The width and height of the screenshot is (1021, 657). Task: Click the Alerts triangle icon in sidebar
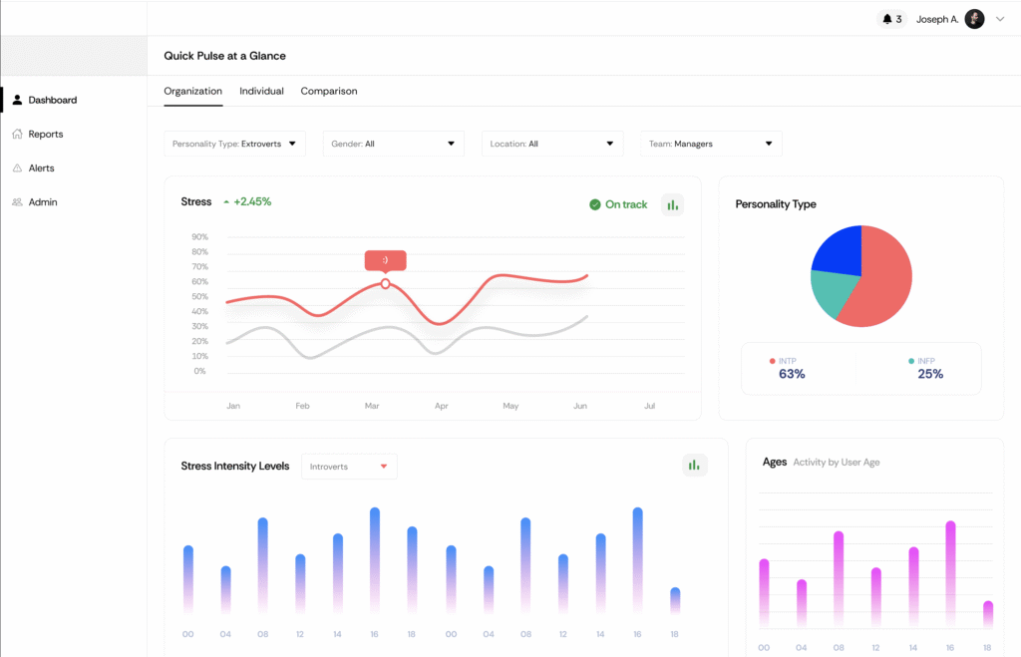point(18,168)
